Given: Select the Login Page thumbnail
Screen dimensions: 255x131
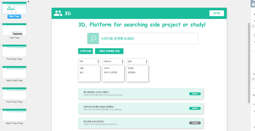Looking at the screenshot, I should point(14,29).
